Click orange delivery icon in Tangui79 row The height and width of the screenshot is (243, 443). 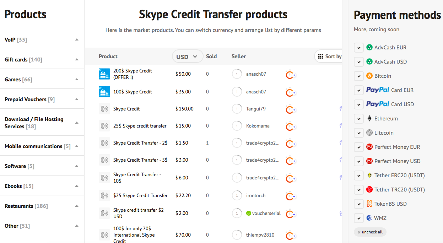291,109
